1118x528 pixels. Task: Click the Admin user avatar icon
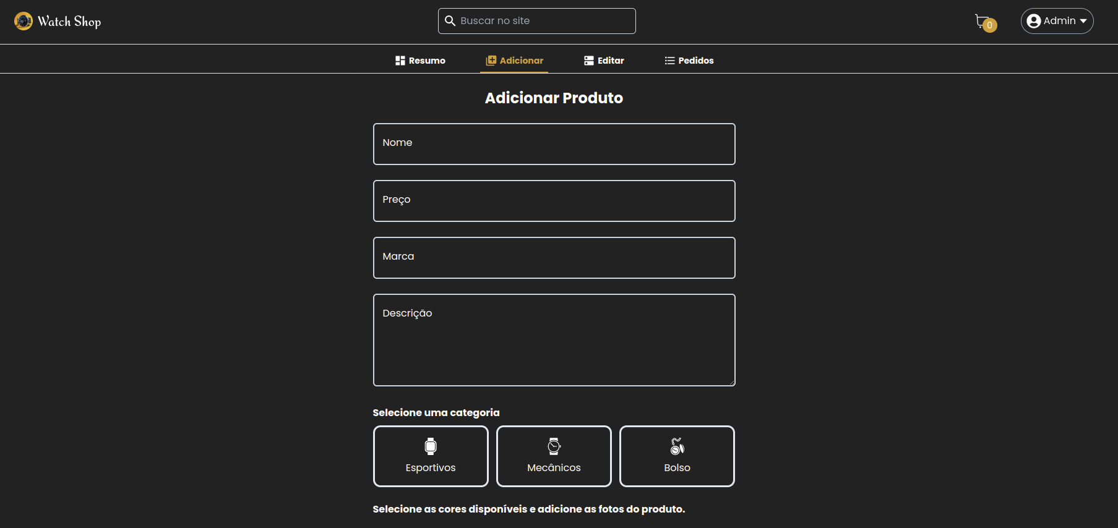[x=1033, y=21]
